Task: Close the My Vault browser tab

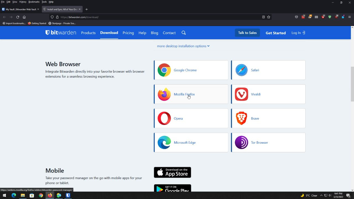Action: coord(38,9)
